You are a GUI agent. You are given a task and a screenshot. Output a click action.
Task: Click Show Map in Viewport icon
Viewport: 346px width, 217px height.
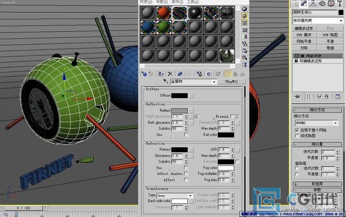(x=218, y=74)
